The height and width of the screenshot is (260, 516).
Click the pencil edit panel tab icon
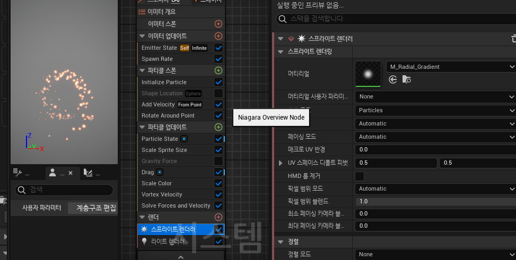[x=88, y=173]
